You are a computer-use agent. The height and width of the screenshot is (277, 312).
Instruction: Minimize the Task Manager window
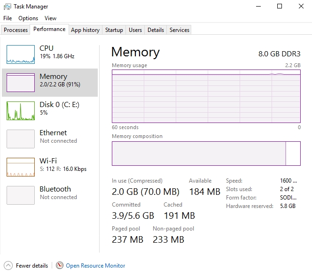coord(258,7)
